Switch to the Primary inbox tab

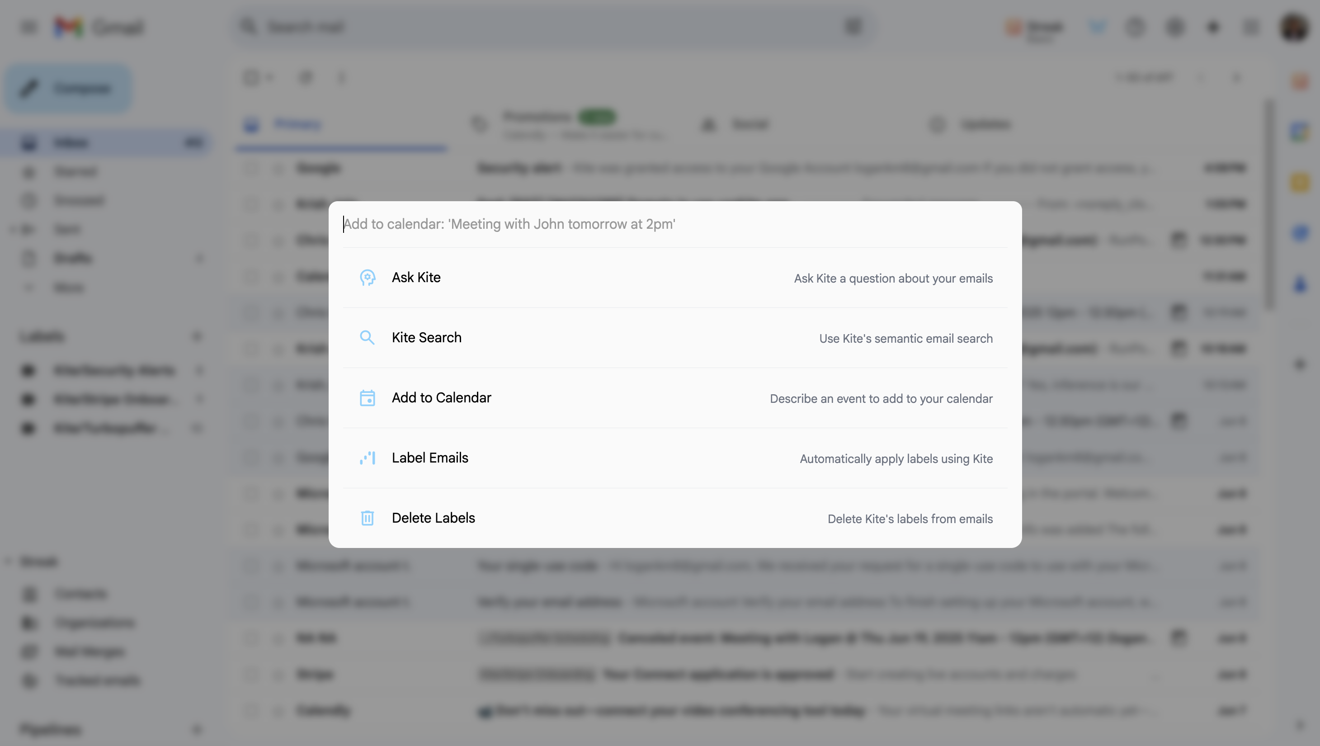point(341,124)
